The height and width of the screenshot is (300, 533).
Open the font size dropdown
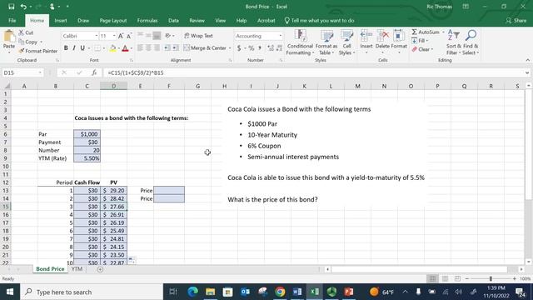tap(114, 36)
